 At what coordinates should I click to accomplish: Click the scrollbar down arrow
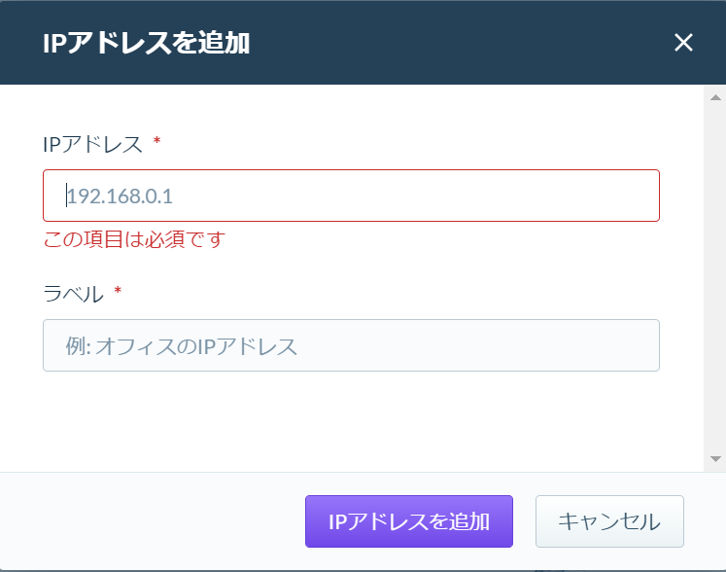tap(715, 459)
